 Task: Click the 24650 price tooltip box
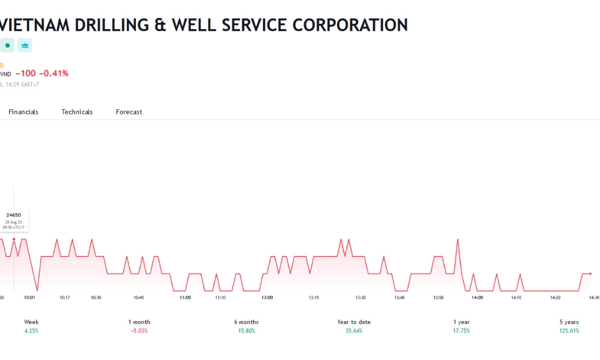[14, 221]
